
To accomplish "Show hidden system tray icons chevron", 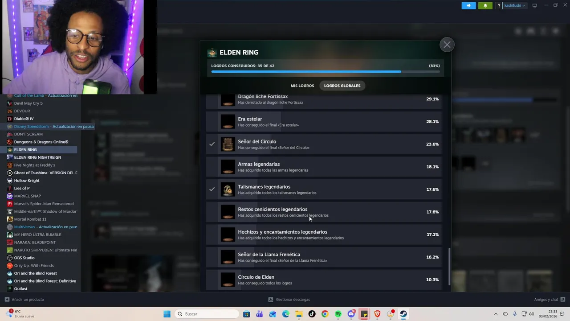I will coord(496,314).
